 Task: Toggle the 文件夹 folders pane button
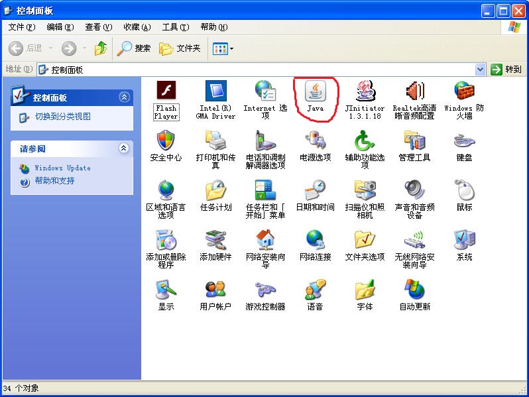pyautogui.click(x=180, y=48)
